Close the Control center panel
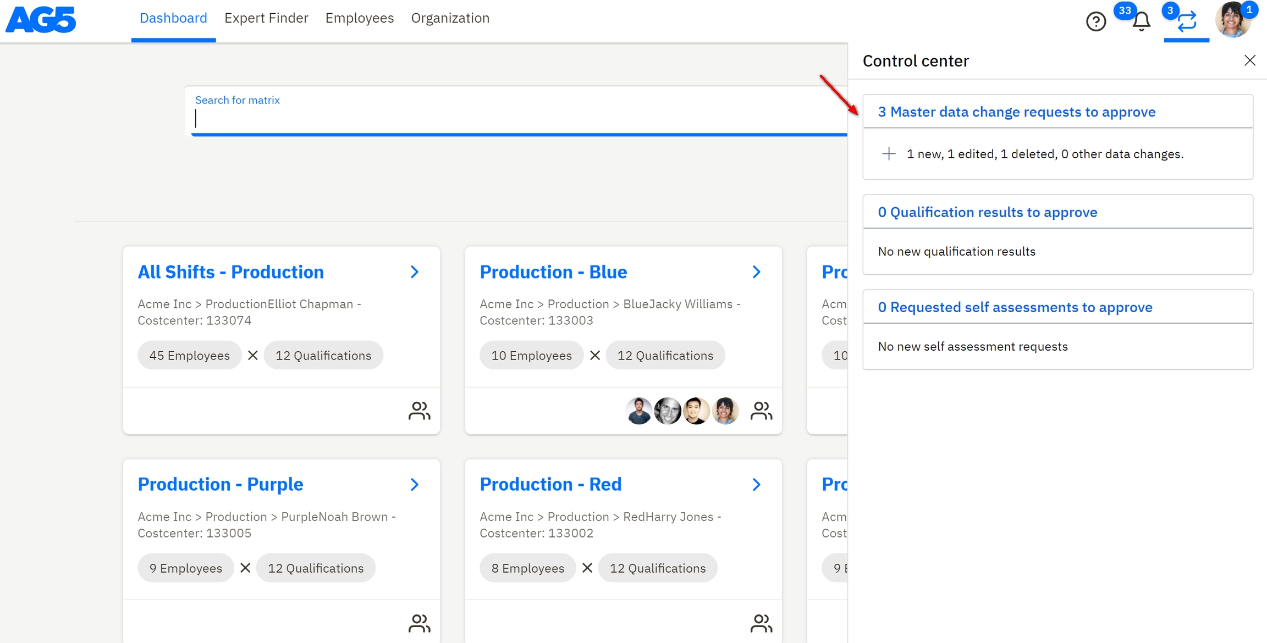 (1249, 60)
